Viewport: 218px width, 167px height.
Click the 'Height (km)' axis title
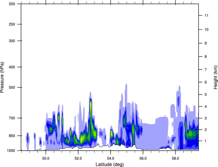[216, 77]
